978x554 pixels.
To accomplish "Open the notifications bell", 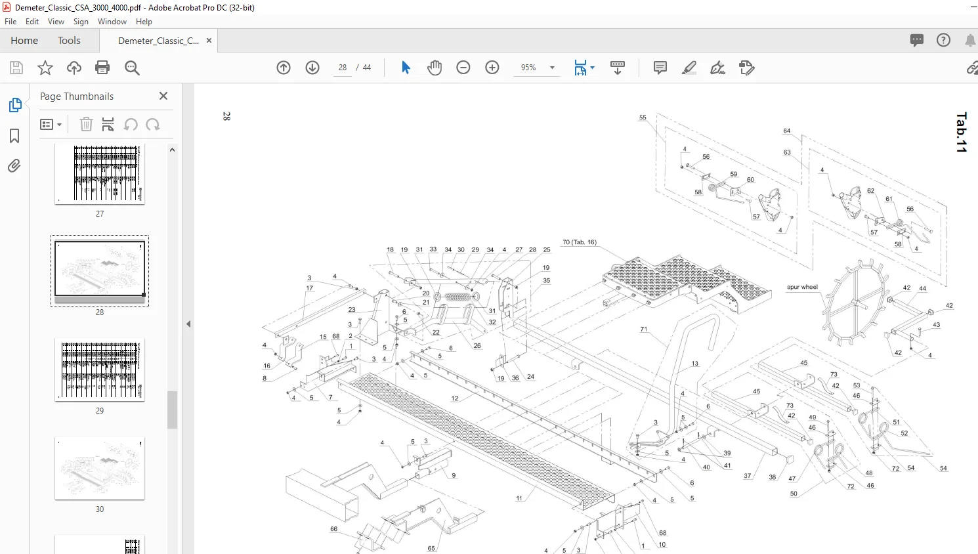I will click(969, 41).
